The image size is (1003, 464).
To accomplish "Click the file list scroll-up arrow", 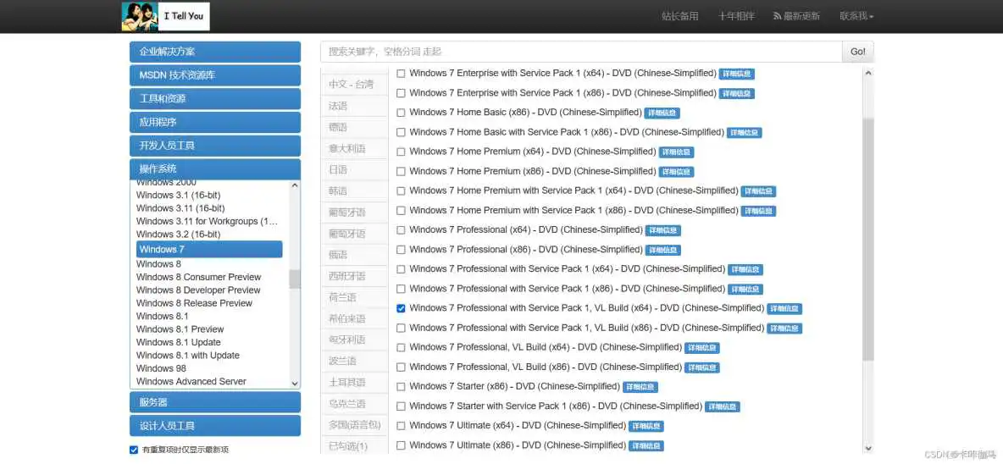I will click(868, 74).
